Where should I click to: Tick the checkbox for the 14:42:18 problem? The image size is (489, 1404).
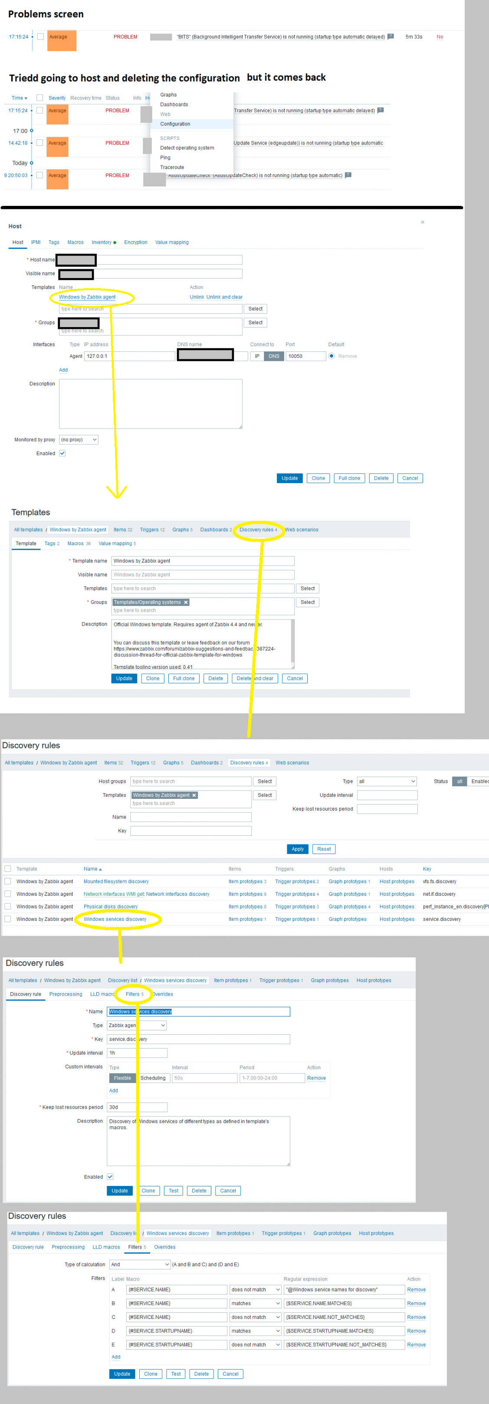[40, 143]
